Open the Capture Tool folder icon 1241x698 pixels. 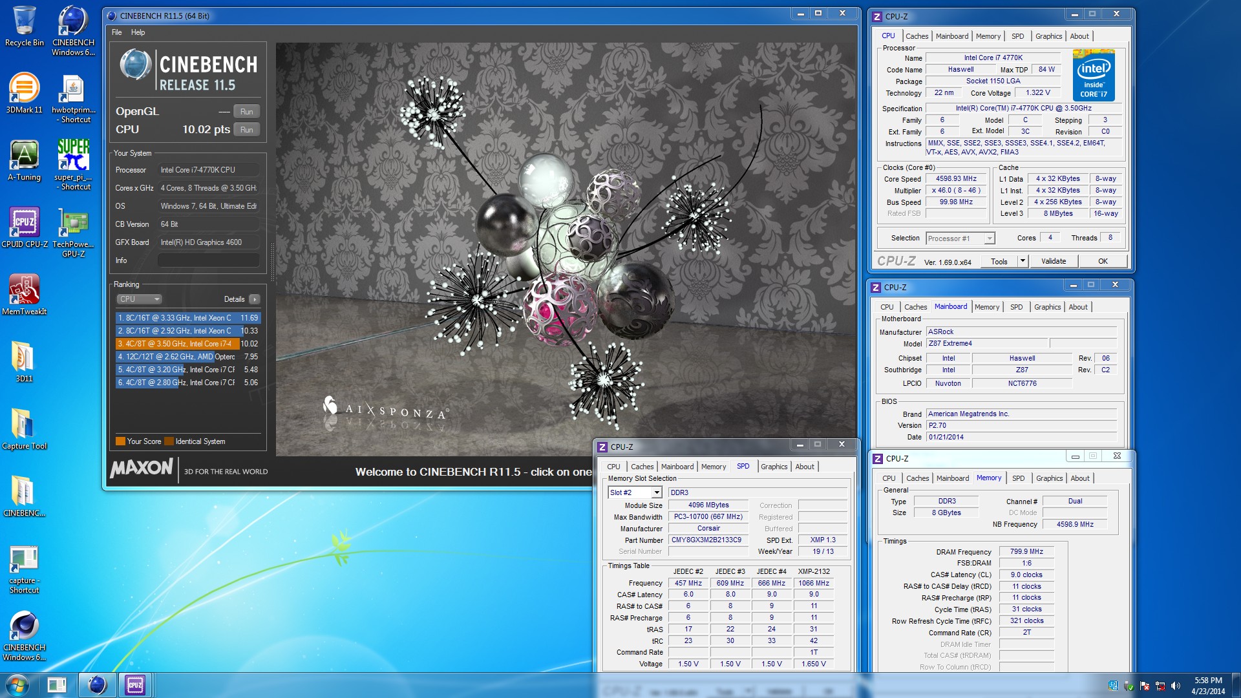tap(25, 429)
